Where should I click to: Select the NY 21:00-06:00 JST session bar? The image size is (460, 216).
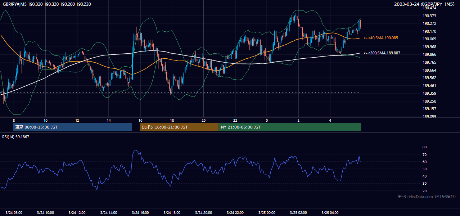(x=290, y=127)
